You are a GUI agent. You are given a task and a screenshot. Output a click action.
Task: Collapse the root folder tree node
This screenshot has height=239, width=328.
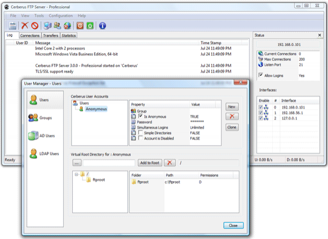(x=76, y=175)
